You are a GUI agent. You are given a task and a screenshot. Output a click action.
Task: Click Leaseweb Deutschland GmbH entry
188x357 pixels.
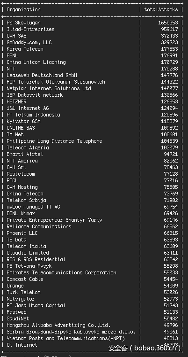[x=42, y=75]
